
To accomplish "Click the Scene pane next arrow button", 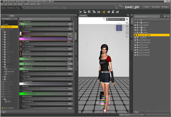I will (x=168, y=16).
